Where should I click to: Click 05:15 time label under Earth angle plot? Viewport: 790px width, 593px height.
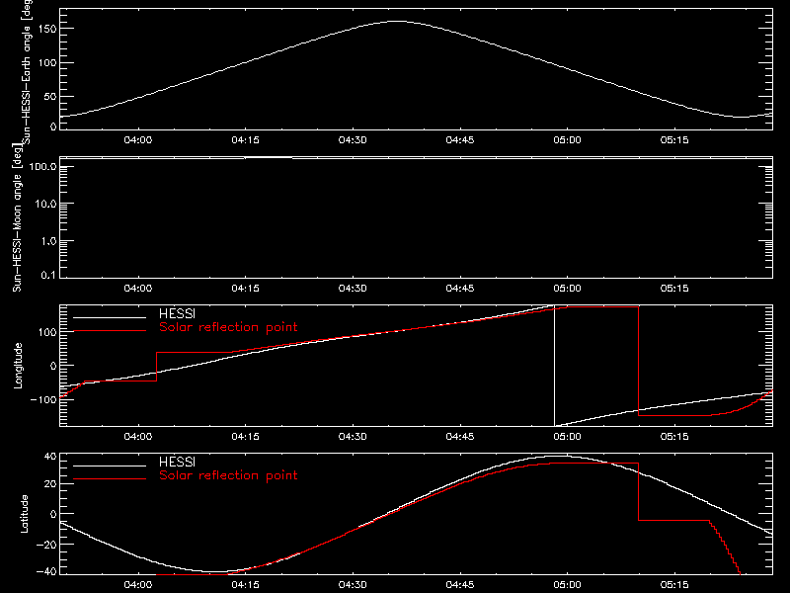pyautogui.click(x=674, y=139)
